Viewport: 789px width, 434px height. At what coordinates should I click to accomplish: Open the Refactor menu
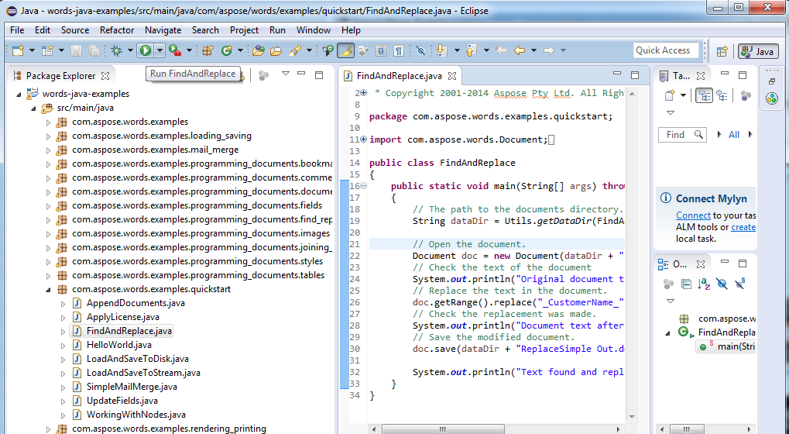[117, 30]
